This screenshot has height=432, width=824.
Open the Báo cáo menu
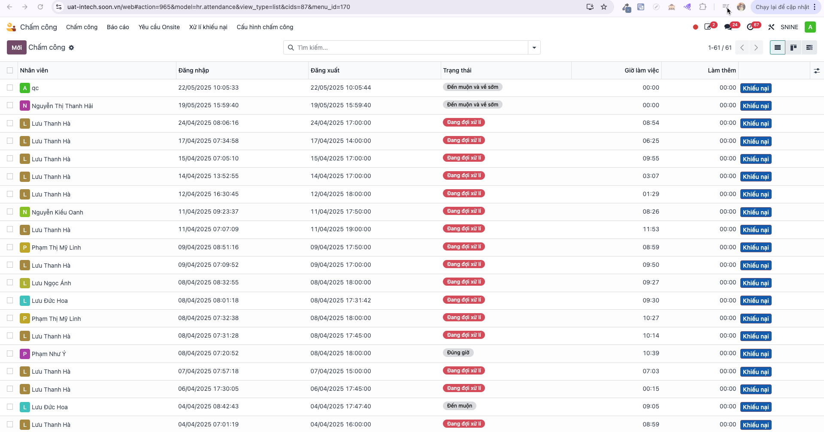coord(118,27)
